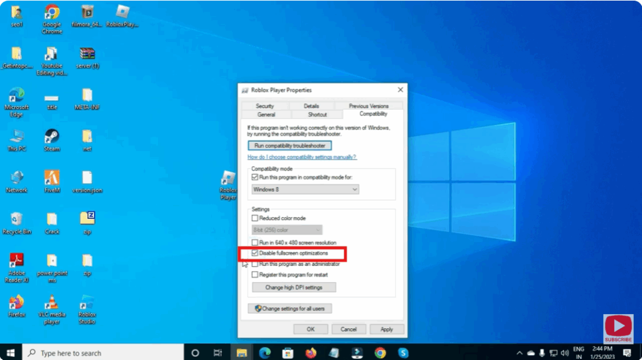Click the taskbar search box

103,352
